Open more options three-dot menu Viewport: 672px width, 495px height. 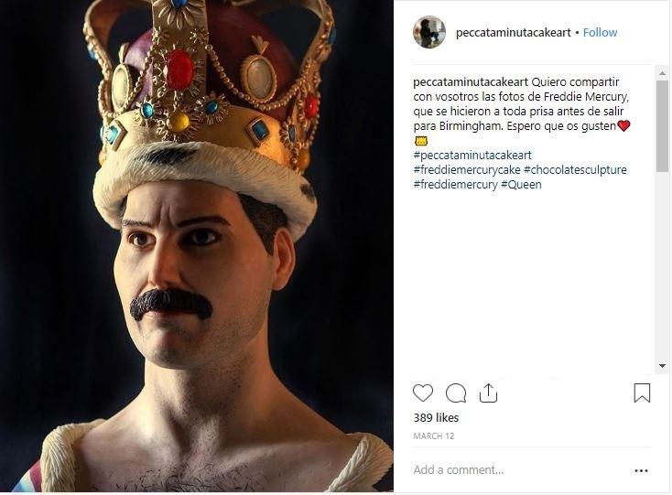(641, 470)
